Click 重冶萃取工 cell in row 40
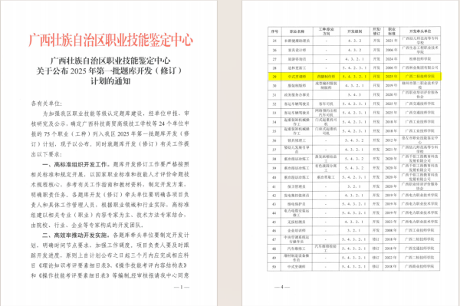The width and height of the screenshot is (460, 306). (327, 177)
